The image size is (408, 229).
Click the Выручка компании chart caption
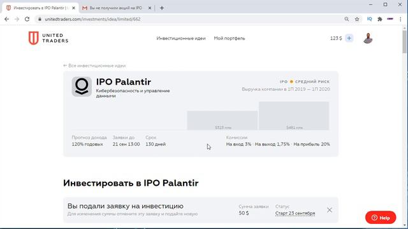[286, 89]
